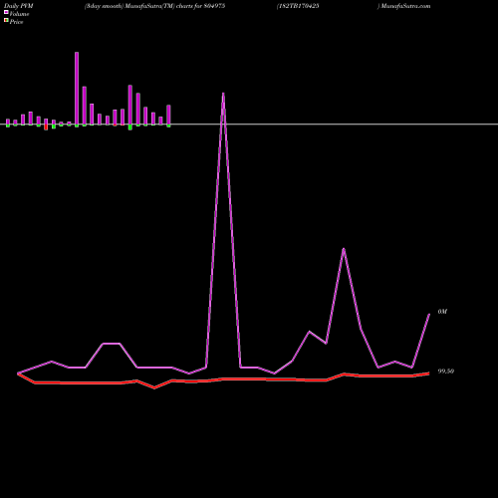Click the red-green Price legend swatch

point(6,21)
